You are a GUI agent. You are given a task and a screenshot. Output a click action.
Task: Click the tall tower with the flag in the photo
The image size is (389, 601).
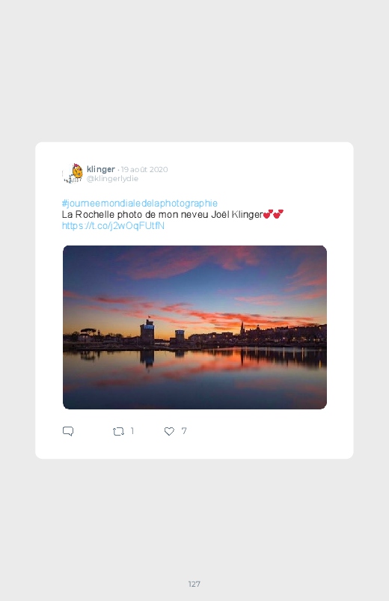pyautogui.click(x=147, y=332)
